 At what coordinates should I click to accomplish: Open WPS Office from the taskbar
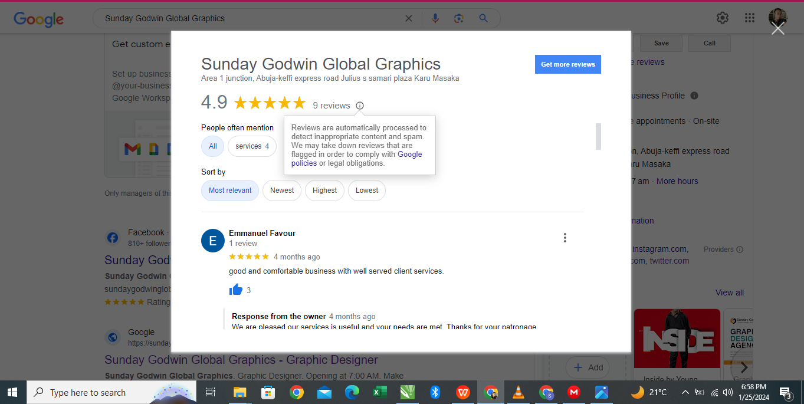tap(463, 392)
